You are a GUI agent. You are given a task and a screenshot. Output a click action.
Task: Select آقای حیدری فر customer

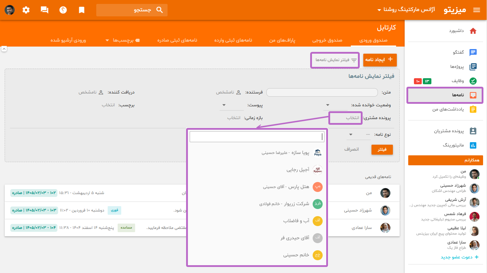tap(257, 238)
